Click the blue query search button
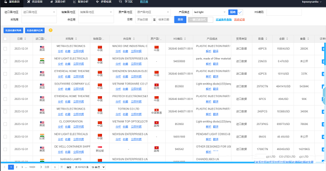The width and height of the screenshot is (326, 171). tap(180, 20)
